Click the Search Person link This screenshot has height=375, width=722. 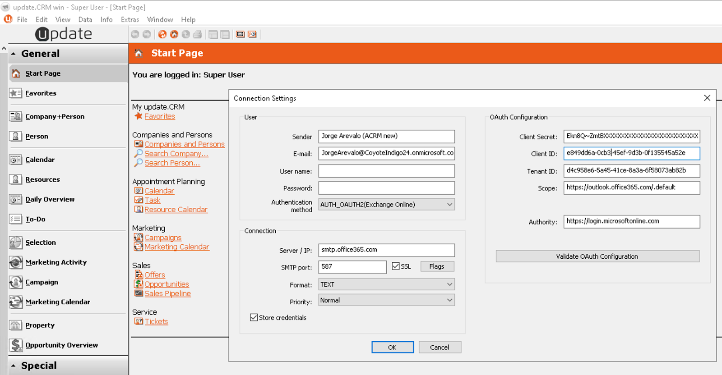172,163
